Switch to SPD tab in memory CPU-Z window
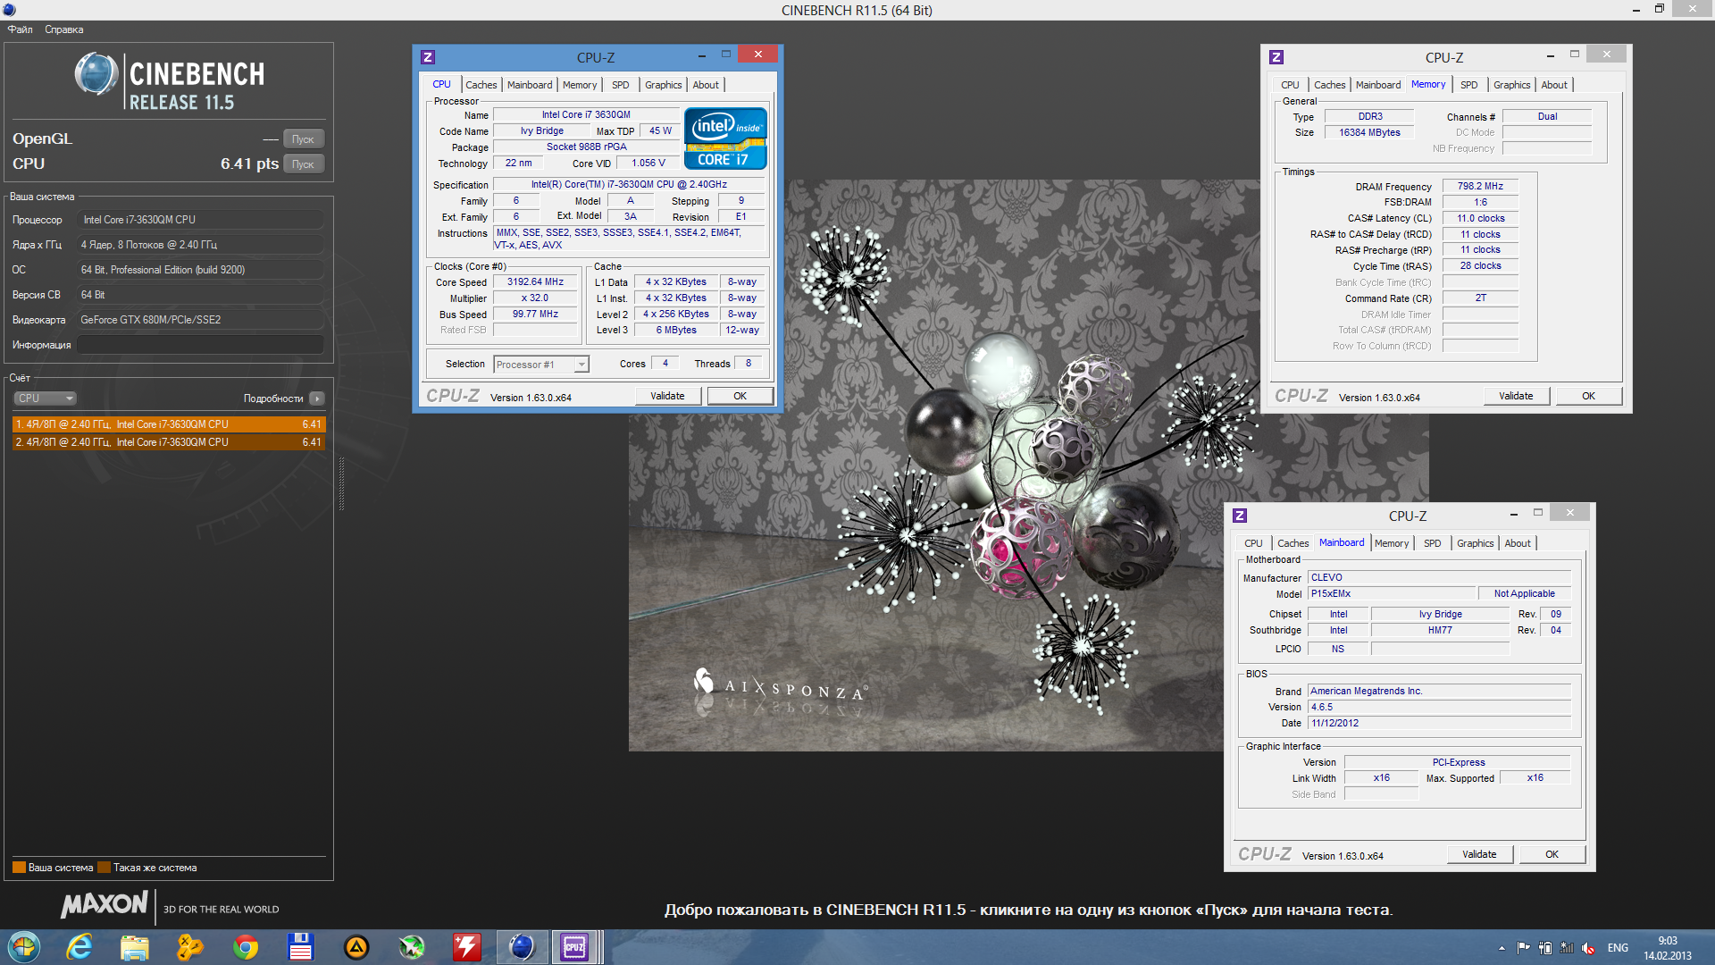 click(1469, 85)
